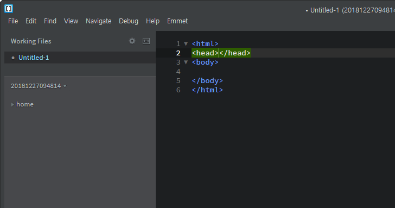
Task: Open the Debug menu
Action: pyautogui.click(x=129, y=21)
